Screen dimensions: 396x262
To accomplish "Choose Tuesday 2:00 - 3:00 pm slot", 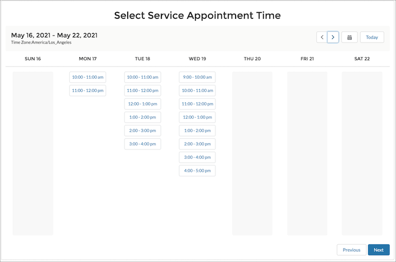I will tap(143, 131).
